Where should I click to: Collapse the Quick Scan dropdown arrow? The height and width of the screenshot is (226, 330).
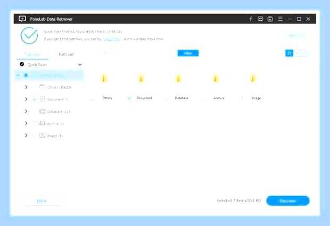pyautogui.click(x=80, y=64)
